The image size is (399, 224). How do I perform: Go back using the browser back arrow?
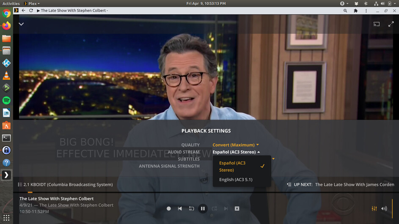pos(23,11)
